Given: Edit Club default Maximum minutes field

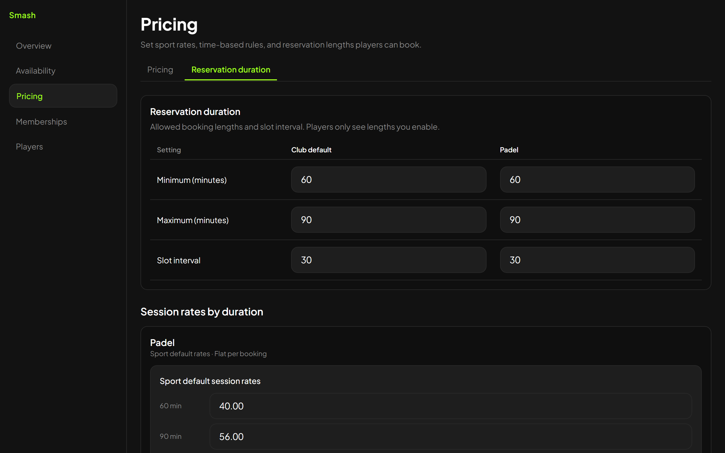Looking at the screenshot, I should click(389, 220).
